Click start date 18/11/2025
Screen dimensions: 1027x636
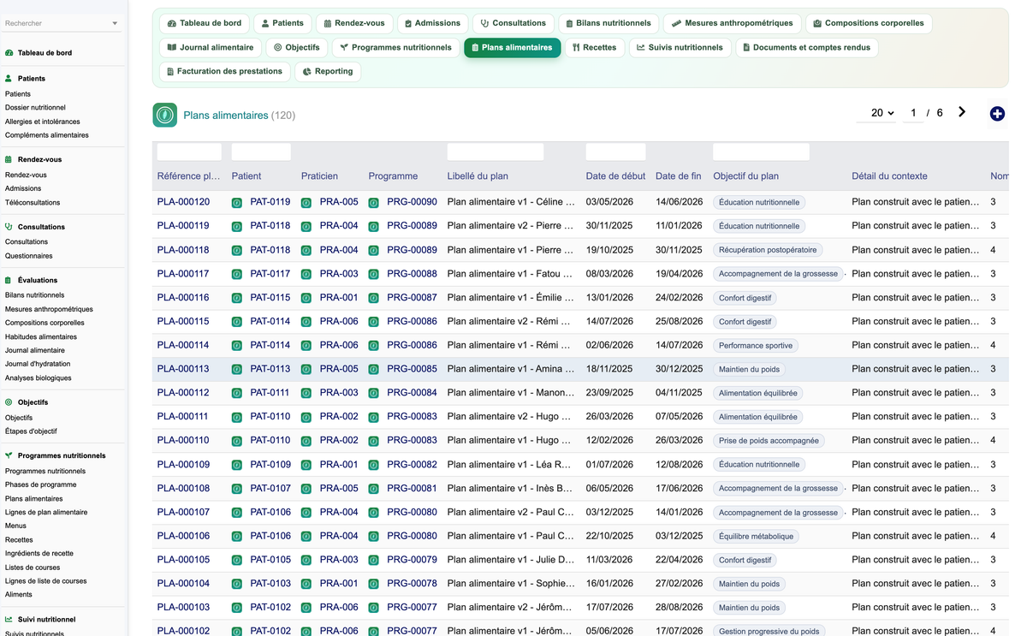point(609,370)
